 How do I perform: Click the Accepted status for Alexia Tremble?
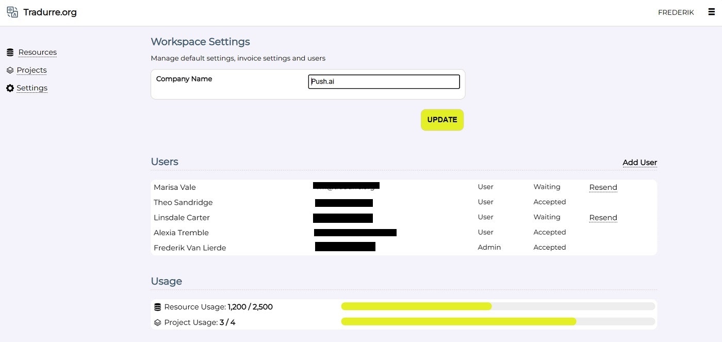pyautogui.click(x=550, y=232)
